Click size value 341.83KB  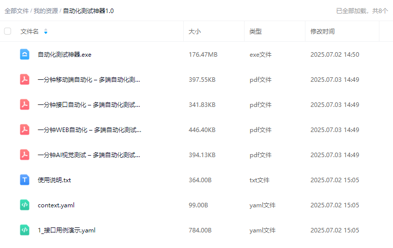[x=202, y=105]
